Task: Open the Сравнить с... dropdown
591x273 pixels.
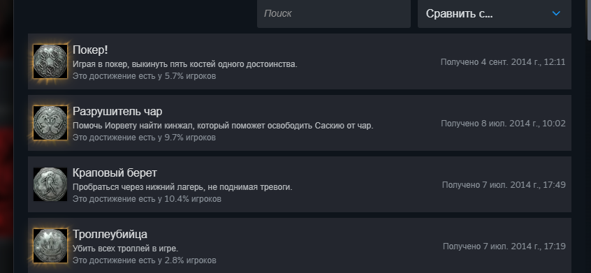Action: coord(494,13)
